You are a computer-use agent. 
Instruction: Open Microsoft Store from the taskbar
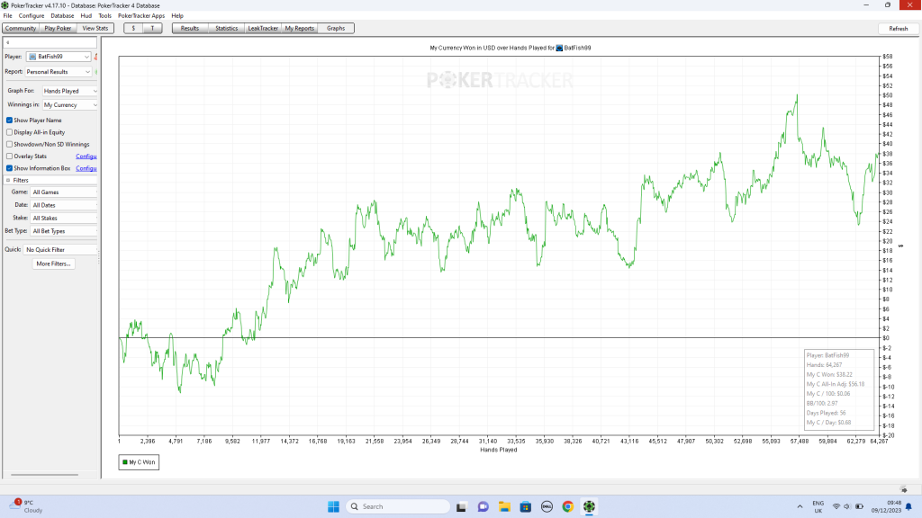coord(525,506)
